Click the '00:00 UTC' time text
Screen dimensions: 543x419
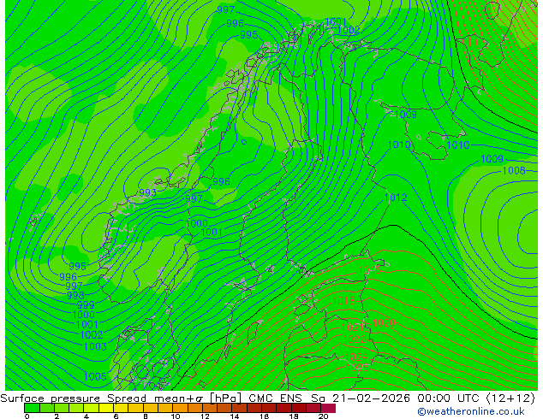[451, 398]
